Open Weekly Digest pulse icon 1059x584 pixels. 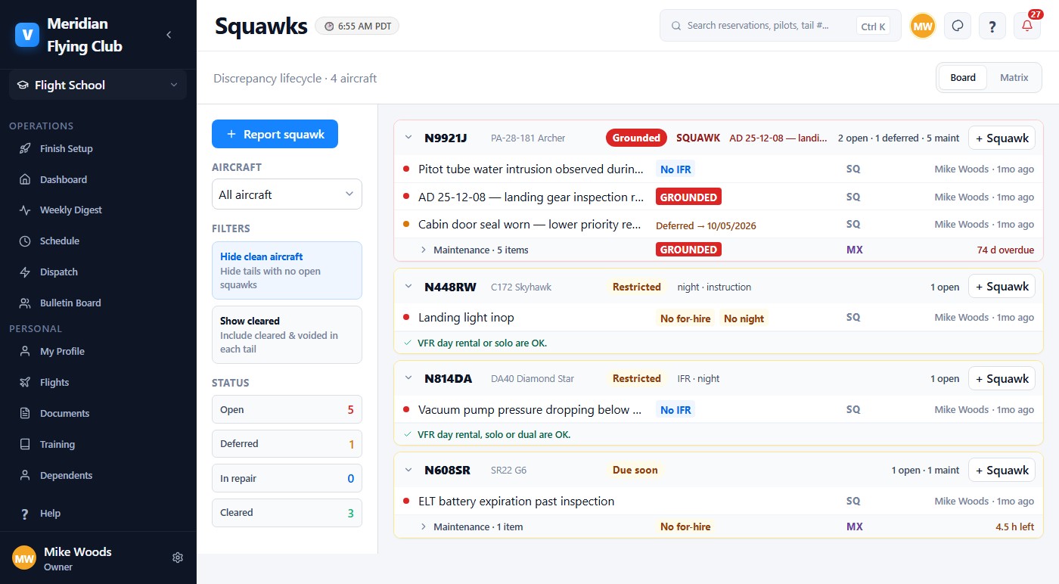[x=25, y=210]
